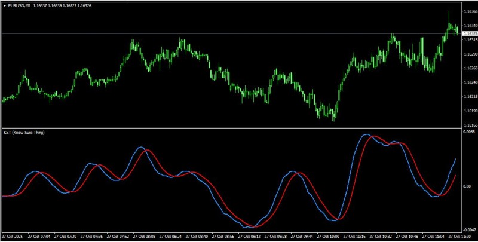Viewport: 478px width, 242px height.
Task: Click the 27 Oct 07:20 time label
Action: [x=65, y=237]
